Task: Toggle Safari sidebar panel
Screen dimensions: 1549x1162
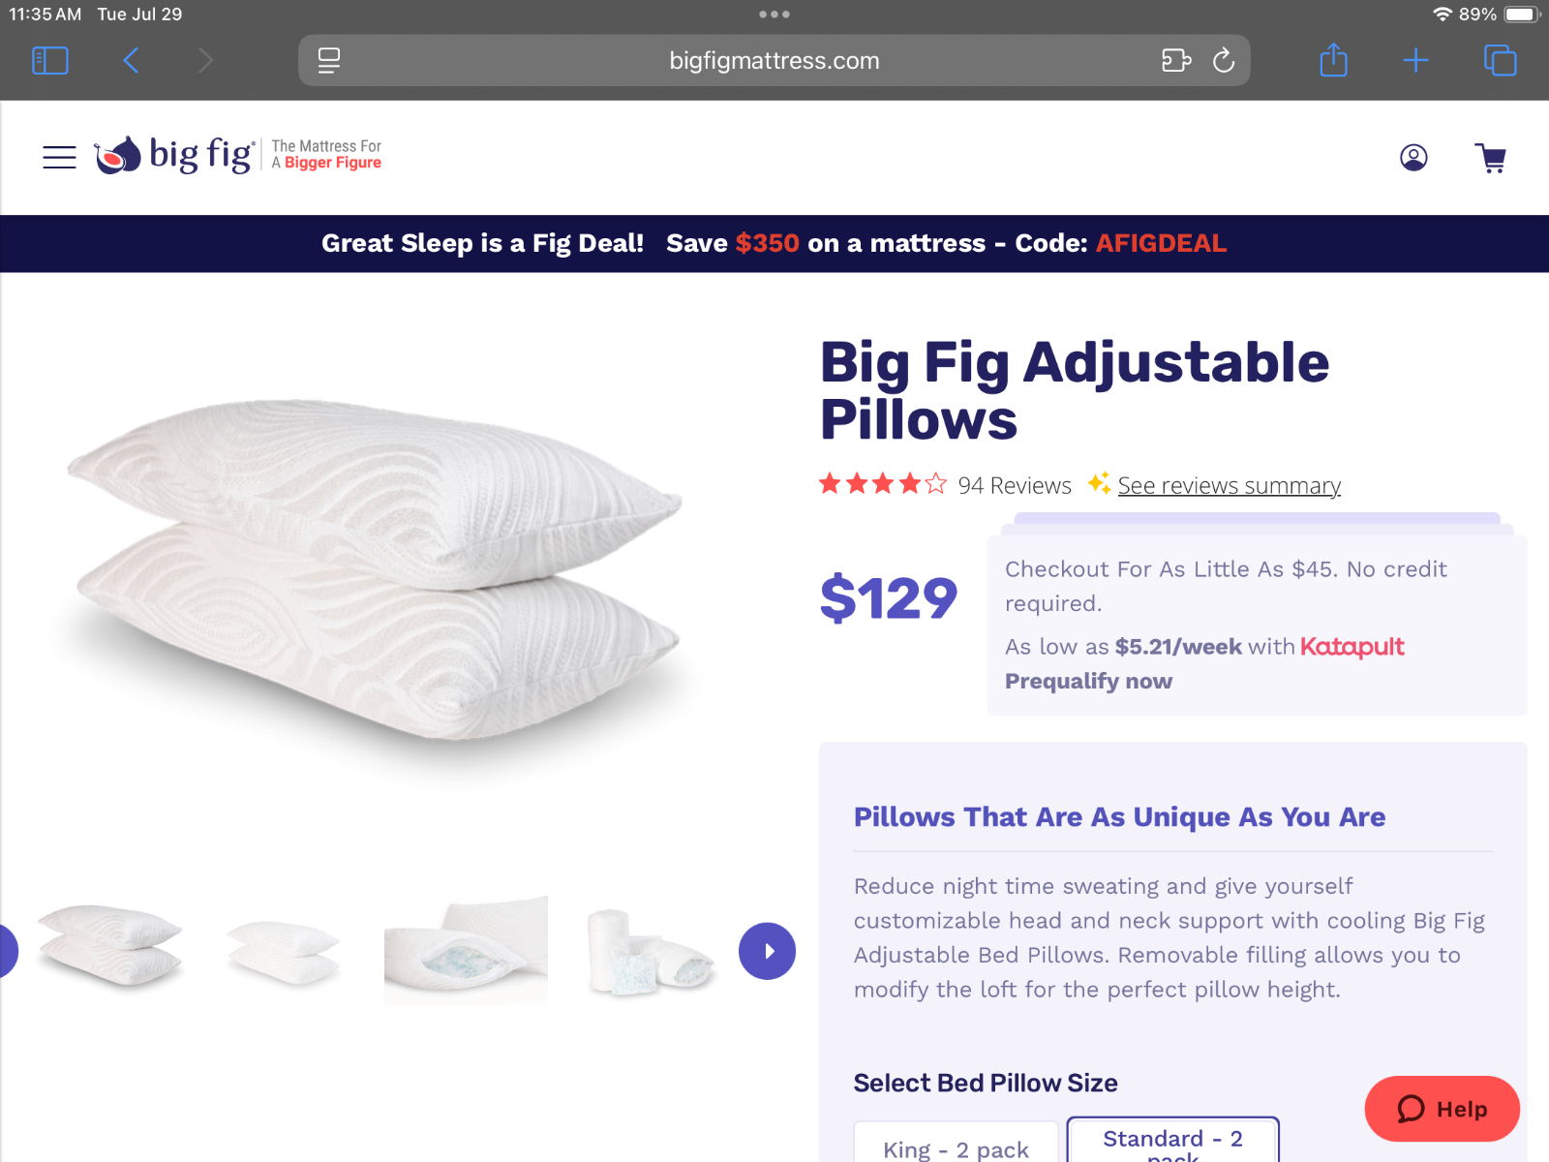Action: tap(50, 61)
